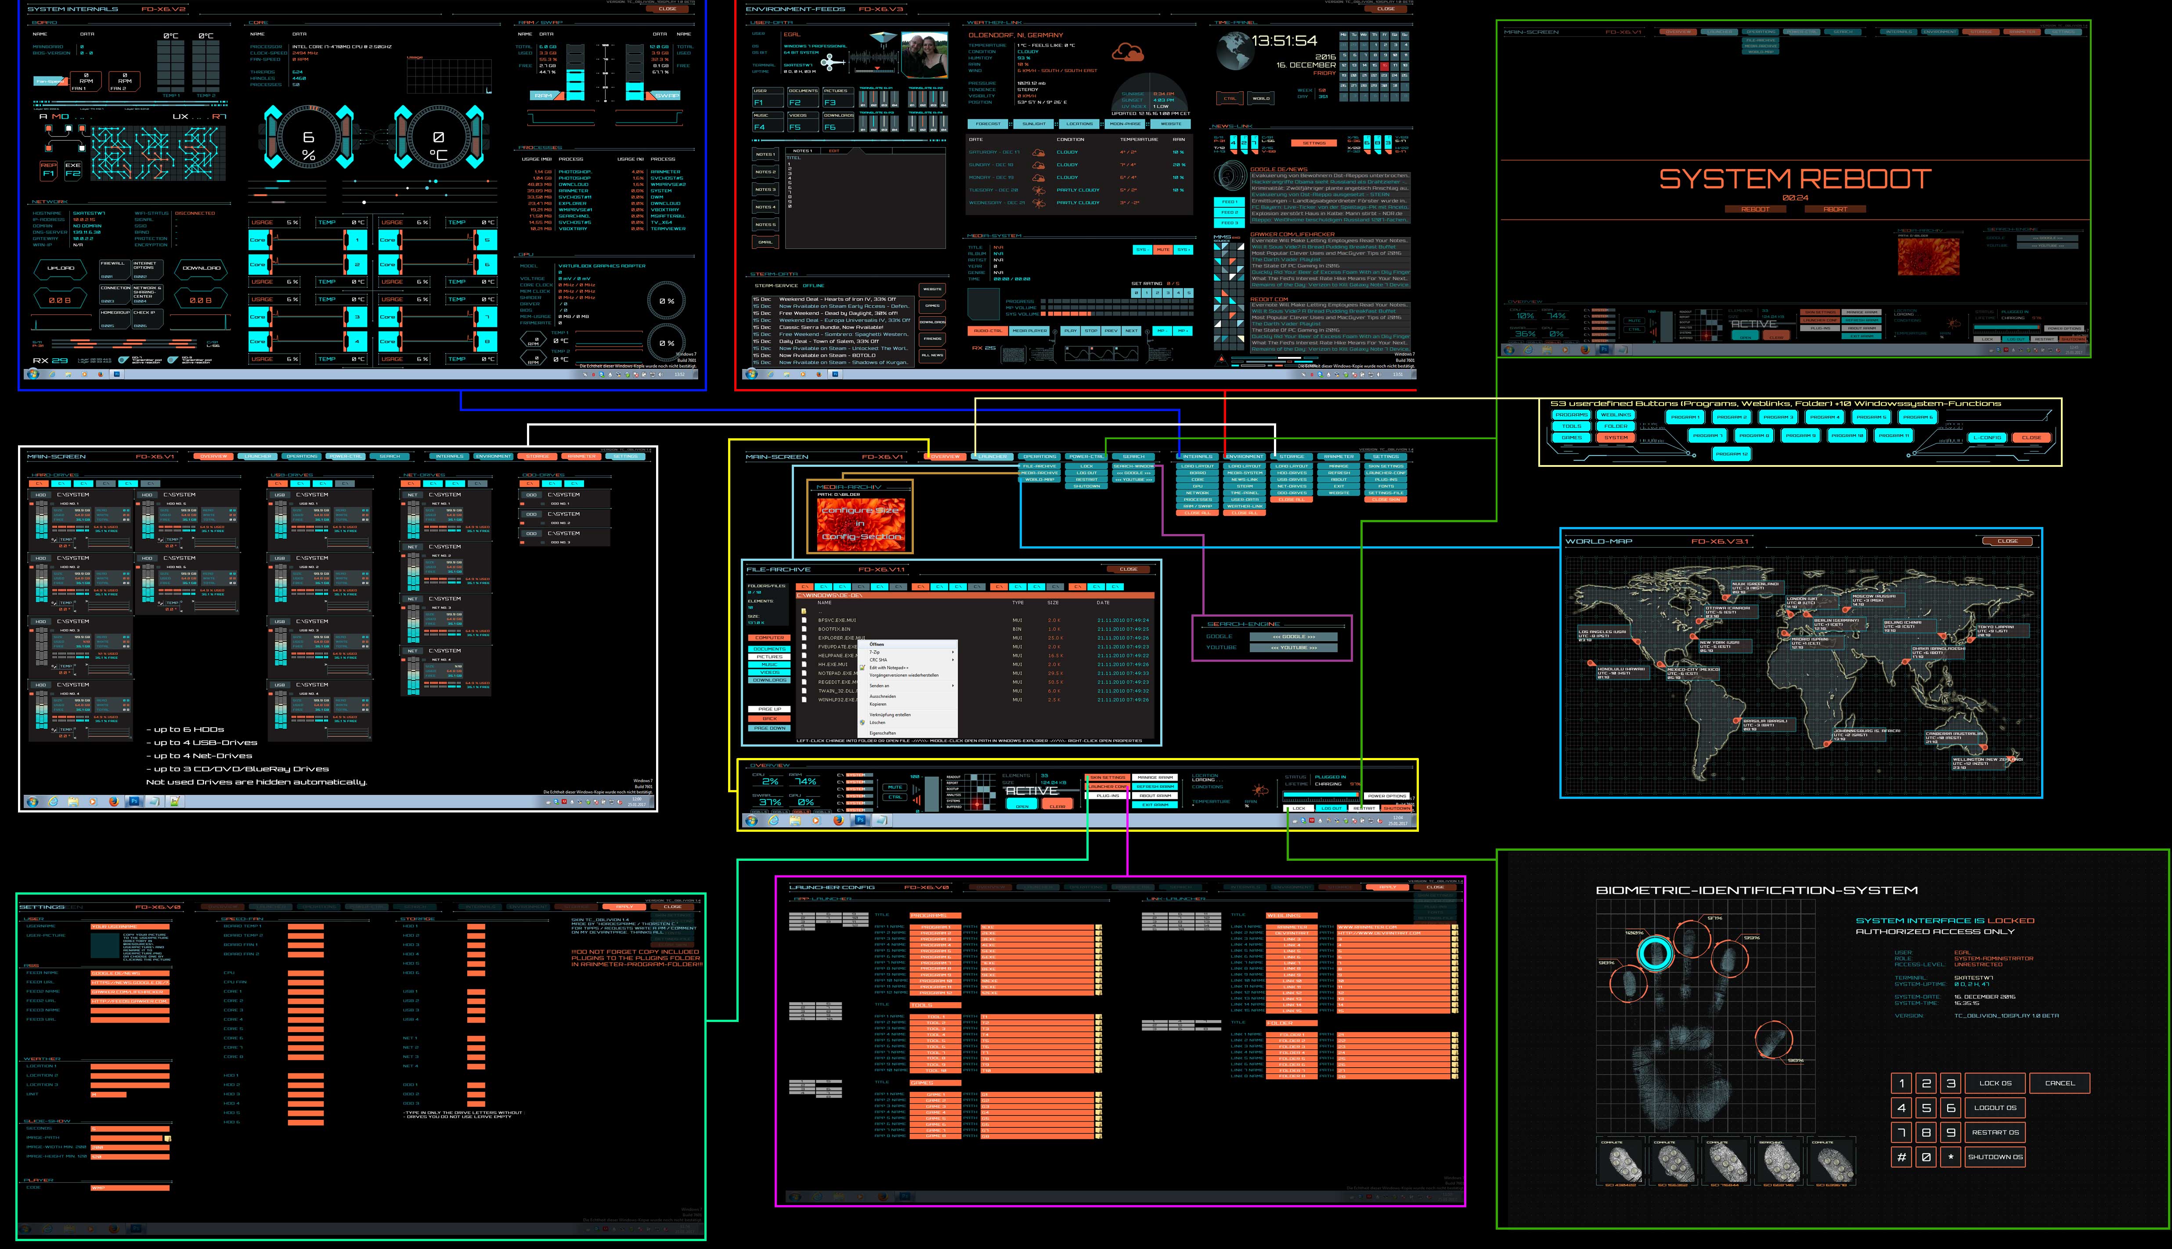Adjust SYS VOLUME bar in Media-System
Screen dimensions: 2172x1249
[x=1118, y=314]
